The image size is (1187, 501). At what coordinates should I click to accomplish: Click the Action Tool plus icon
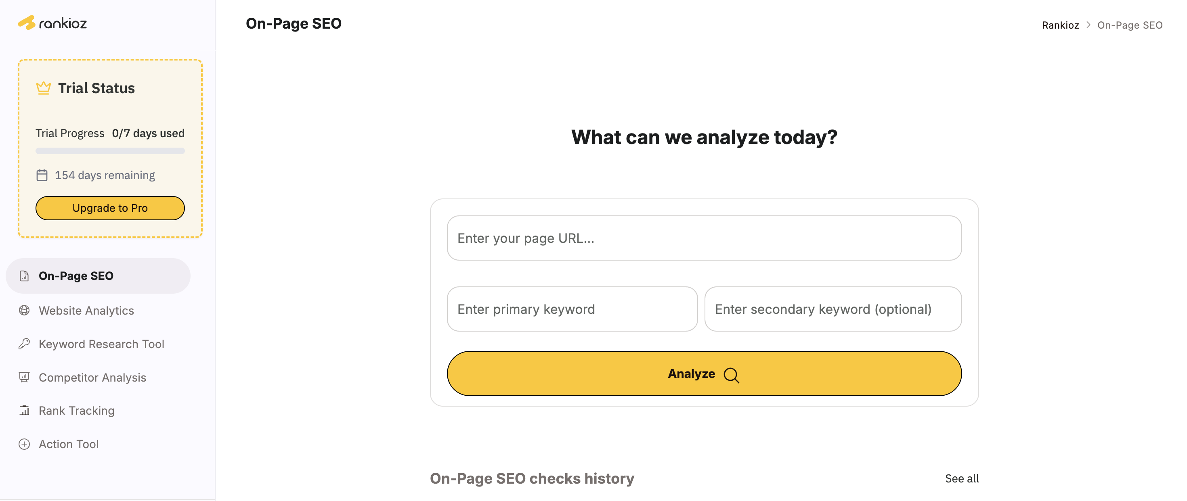pos(24,444)
